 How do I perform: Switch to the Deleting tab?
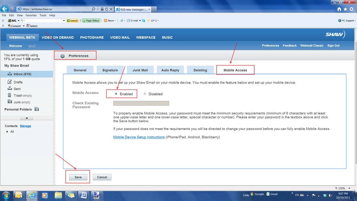click(200, 70)
